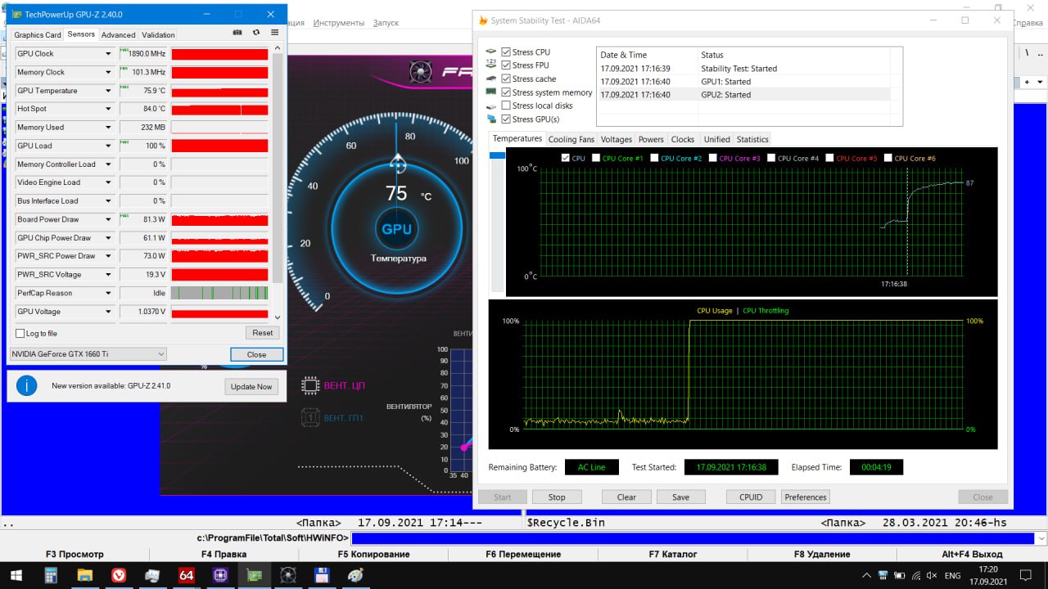Image resolution: width=1048 pixels, height=589 pixels.
Task: Open the NVIDIA GeForce GTX 1660 Ti selector
Action: pos(88,354)
